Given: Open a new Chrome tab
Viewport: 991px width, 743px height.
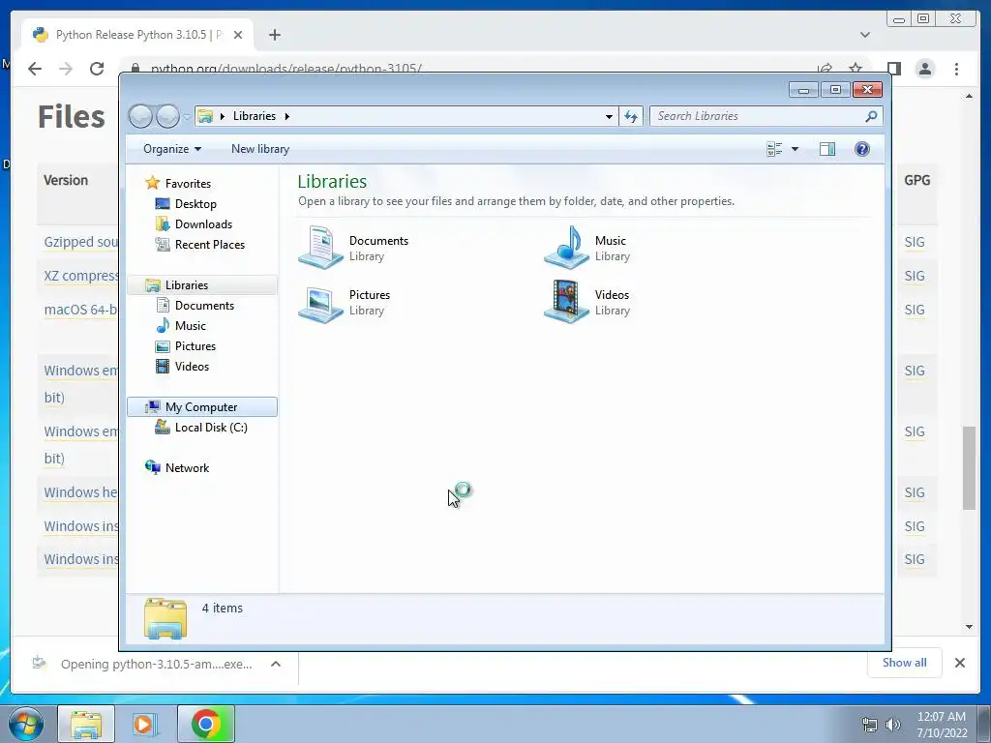Looking at the screenshot, I should point(274,35).
